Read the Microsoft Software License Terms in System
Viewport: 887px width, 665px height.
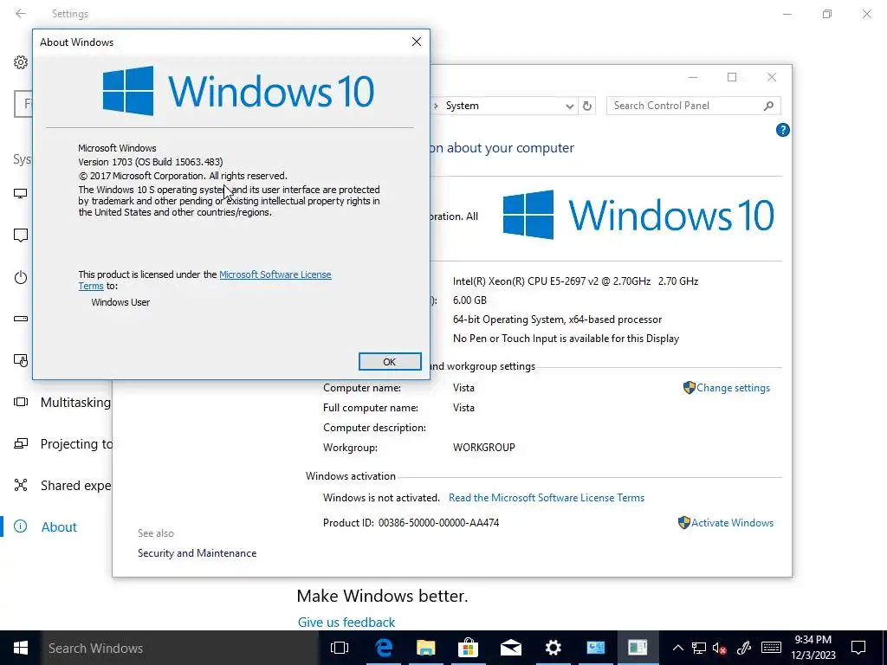(547, 498)
